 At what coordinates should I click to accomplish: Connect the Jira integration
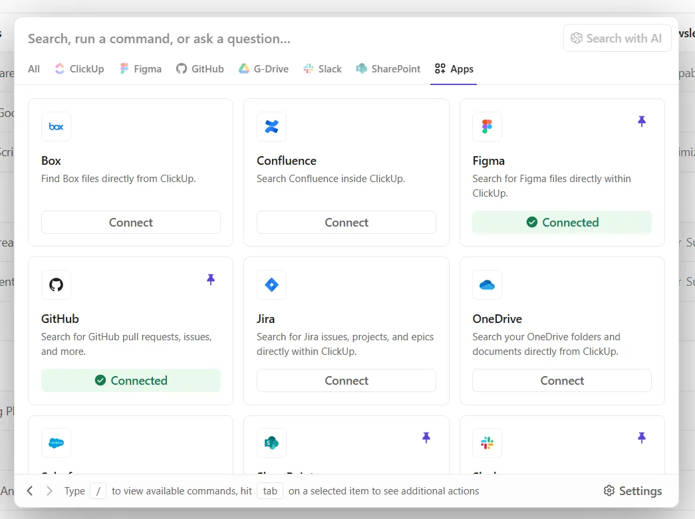point(347,380)
